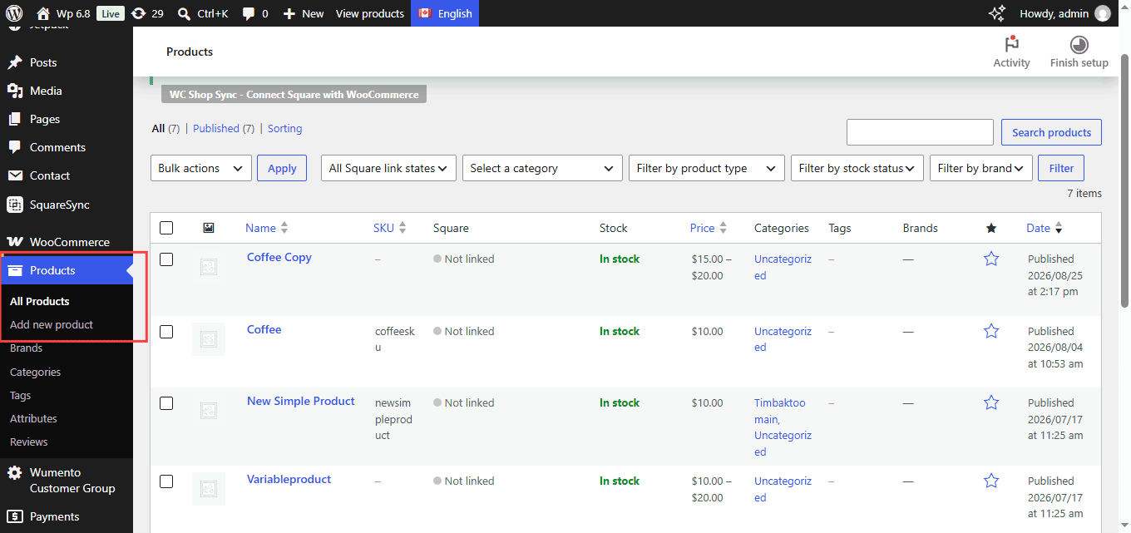Open the thumbnail of the Variableproduct row
This screenshot has width=1131, height=533.
click(209, 489)
